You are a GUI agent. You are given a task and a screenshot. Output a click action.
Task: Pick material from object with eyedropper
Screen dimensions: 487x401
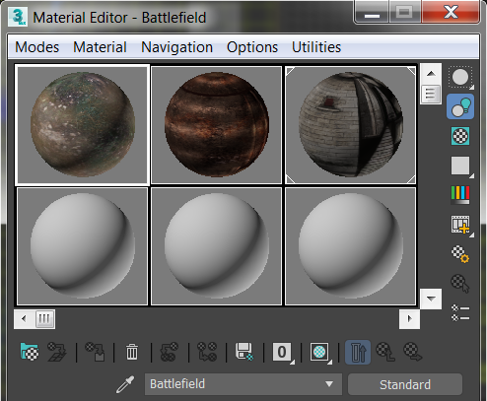tap(125, 384)
